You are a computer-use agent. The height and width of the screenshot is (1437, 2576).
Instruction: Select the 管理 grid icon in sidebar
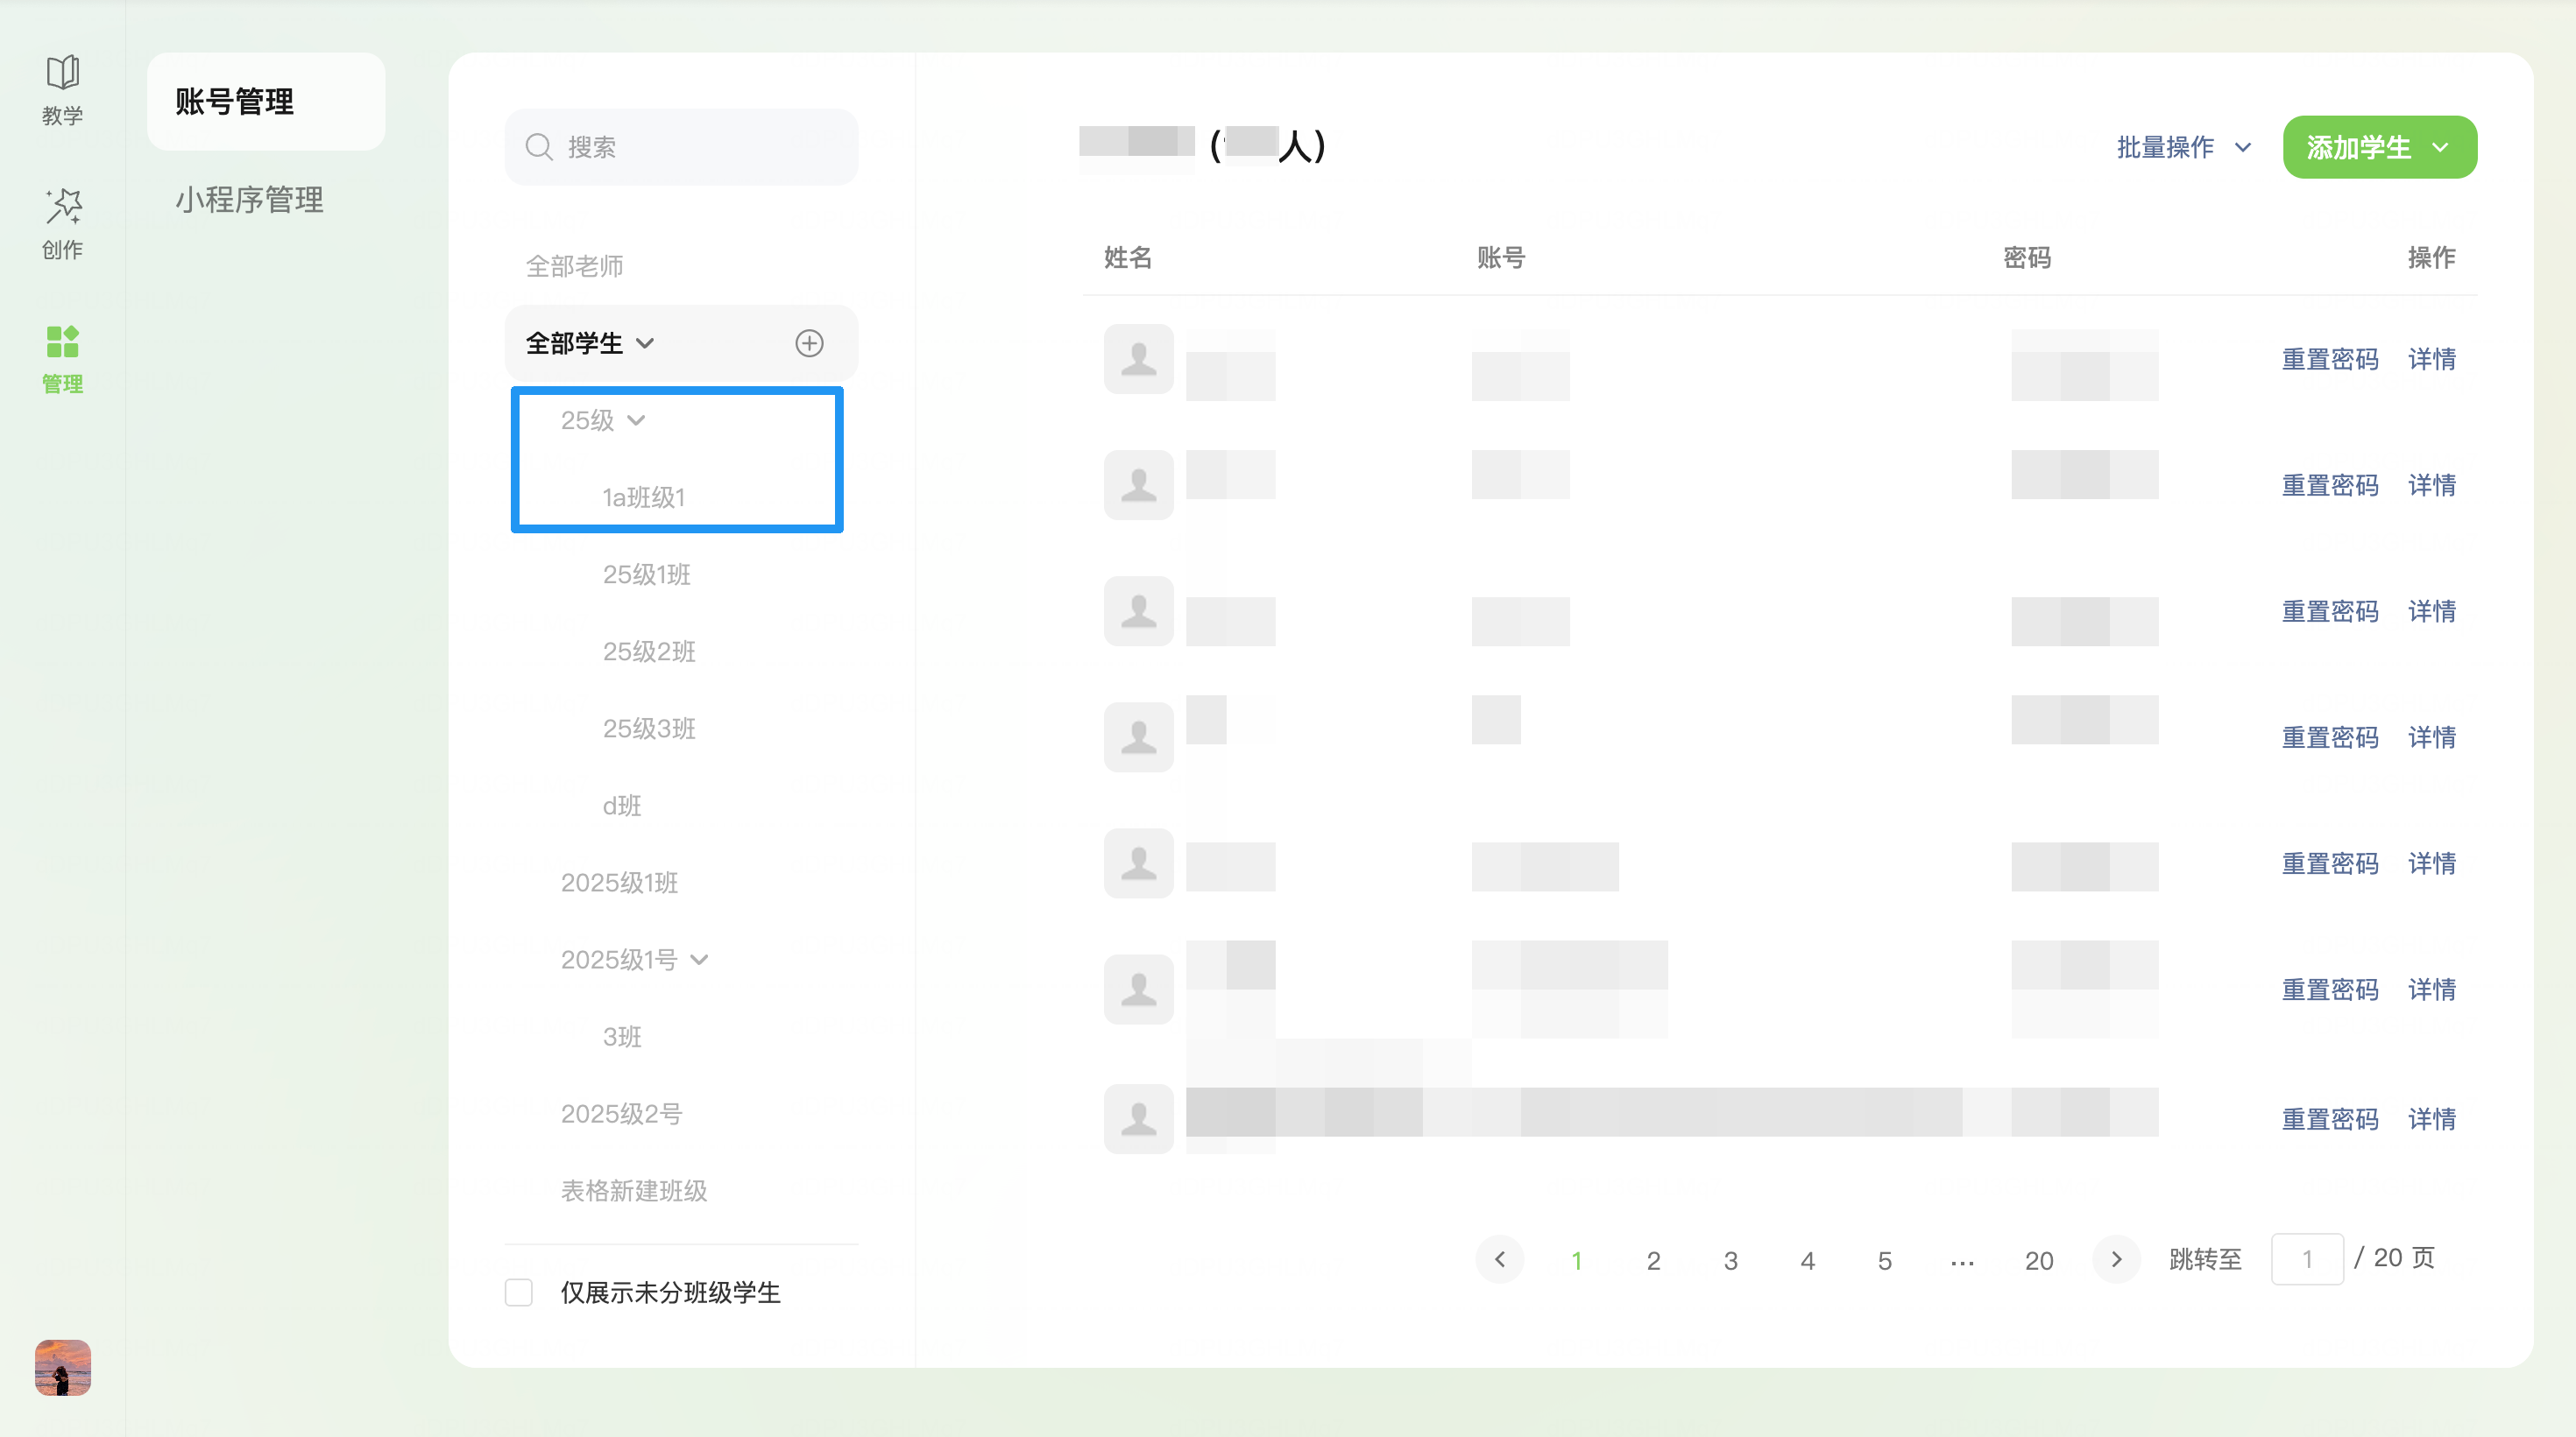click(62, 342)
